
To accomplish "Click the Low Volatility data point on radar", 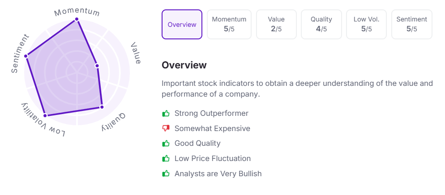I will point(45,116).
